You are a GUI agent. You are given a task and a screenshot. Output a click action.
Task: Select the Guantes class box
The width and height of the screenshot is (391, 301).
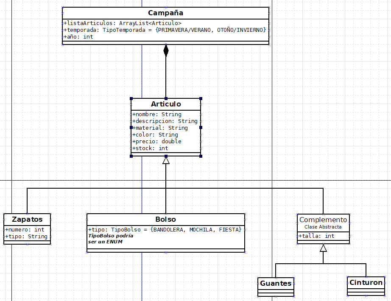point(276,287)
